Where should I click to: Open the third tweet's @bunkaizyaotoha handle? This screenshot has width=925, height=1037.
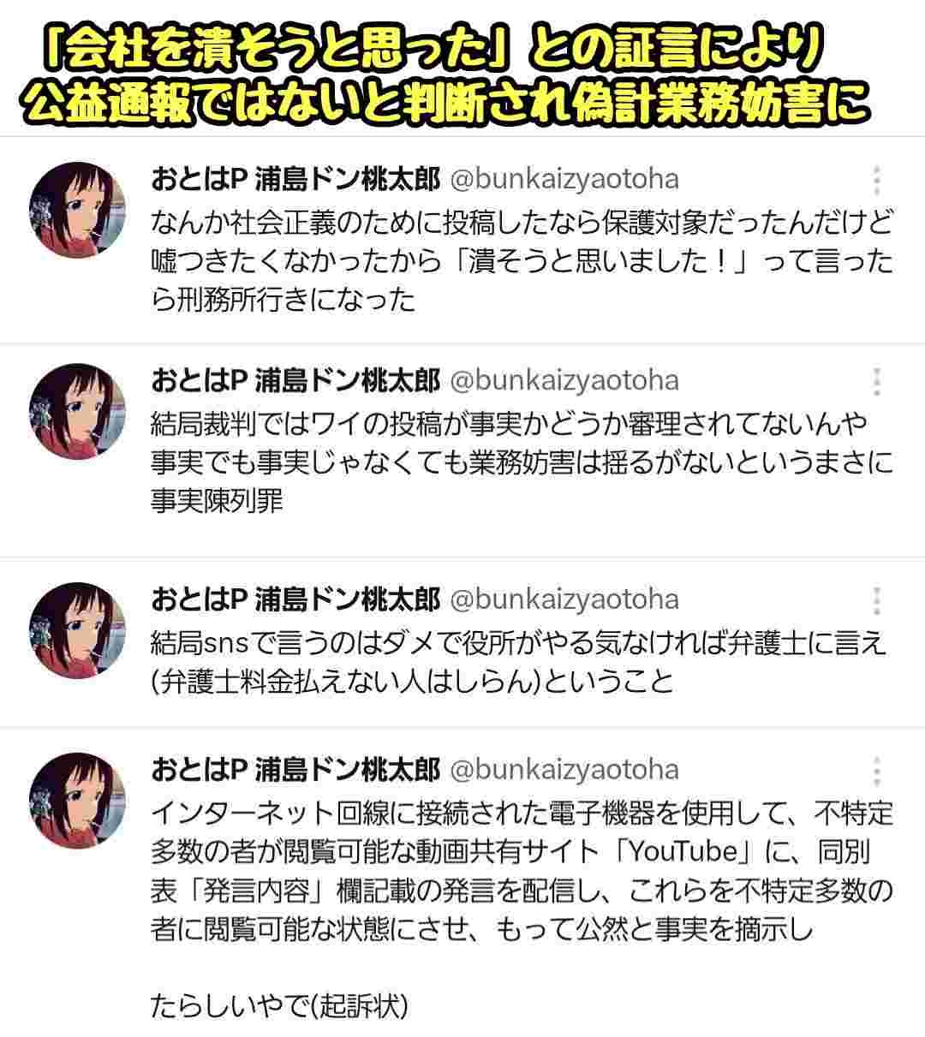pyautogui.click(x=564, y=599)
